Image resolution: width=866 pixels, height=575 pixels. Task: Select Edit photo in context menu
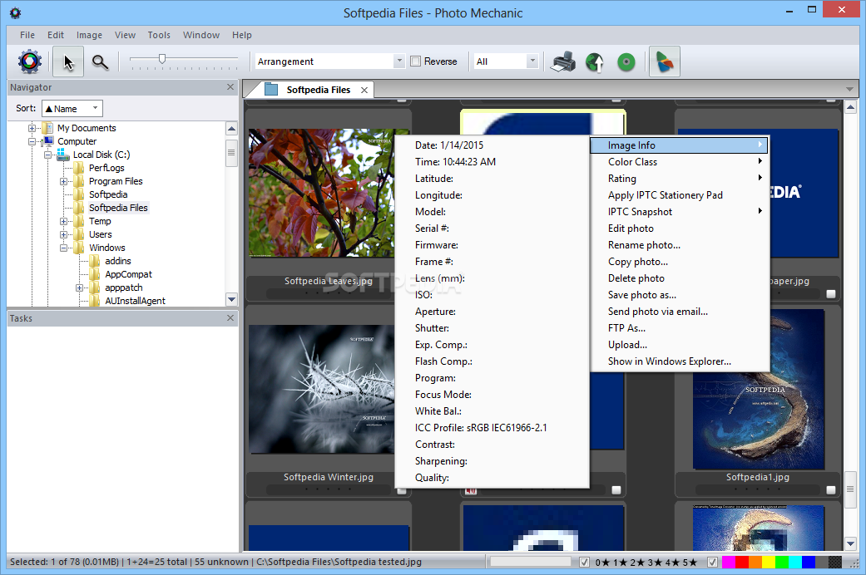point(680,228)
